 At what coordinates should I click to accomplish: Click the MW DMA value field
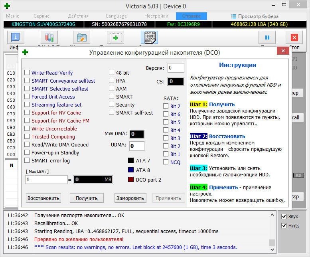136,134
